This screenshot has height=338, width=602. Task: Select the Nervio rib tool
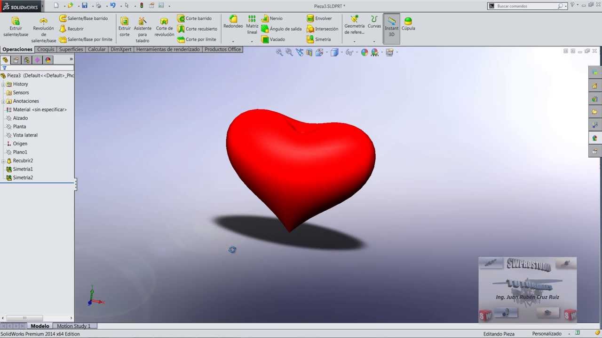click(272, 18)
